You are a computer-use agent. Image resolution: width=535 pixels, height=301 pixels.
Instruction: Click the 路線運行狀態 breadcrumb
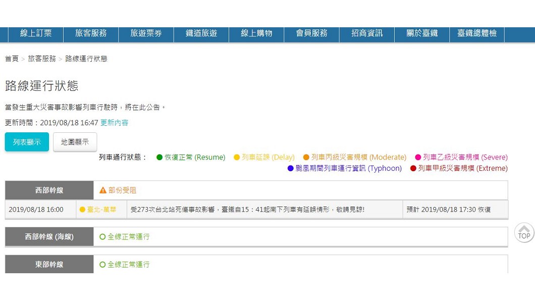[x=86, y=59]
